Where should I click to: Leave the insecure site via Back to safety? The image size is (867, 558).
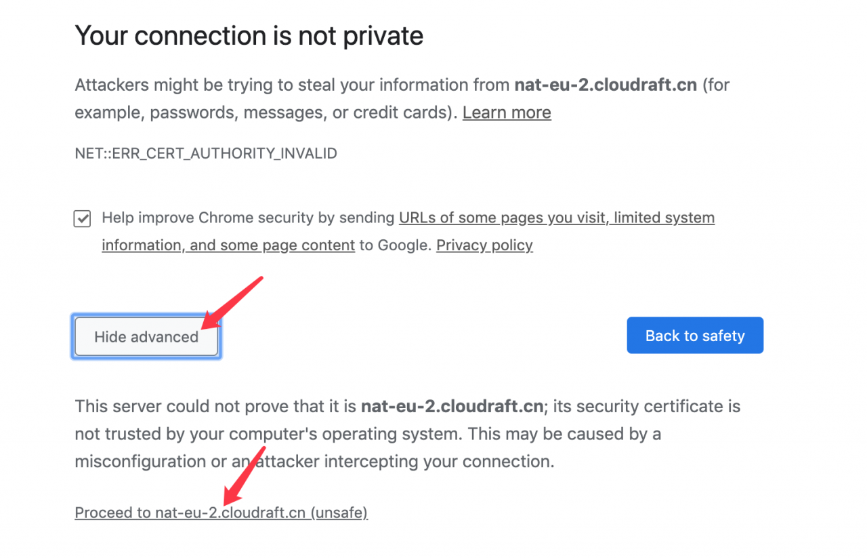pos(694,335)
